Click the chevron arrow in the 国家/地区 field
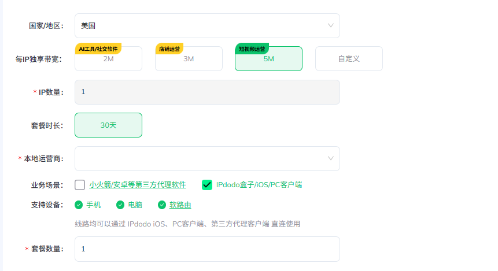Screen dimensions: 498x271 point(331,25)
